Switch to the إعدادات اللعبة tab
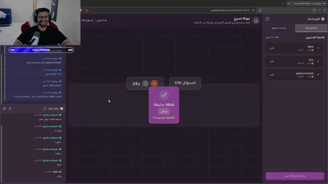The height and width of the screenshot is (184, 328). pos(279,28)
